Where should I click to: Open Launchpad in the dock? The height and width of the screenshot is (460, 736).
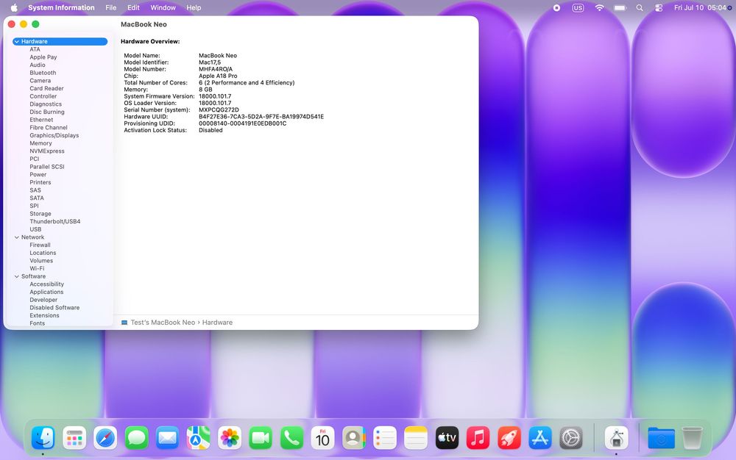(x=74, y=438)
